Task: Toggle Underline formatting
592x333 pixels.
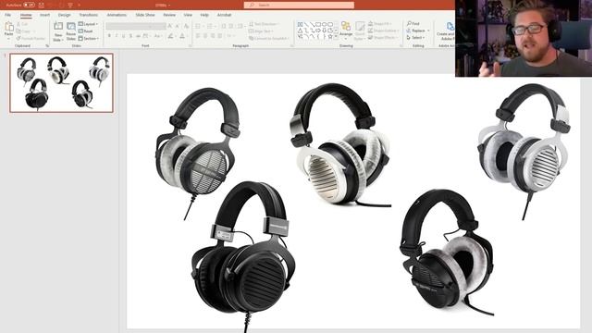Action: (123, 36)
